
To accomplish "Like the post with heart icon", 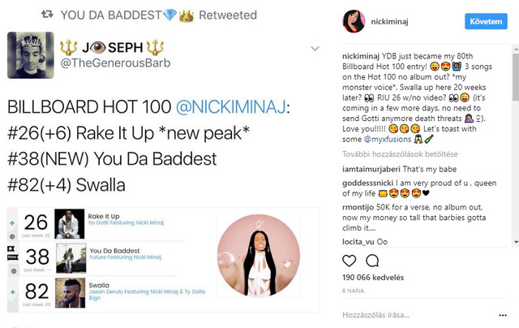I will pos(350,261).
